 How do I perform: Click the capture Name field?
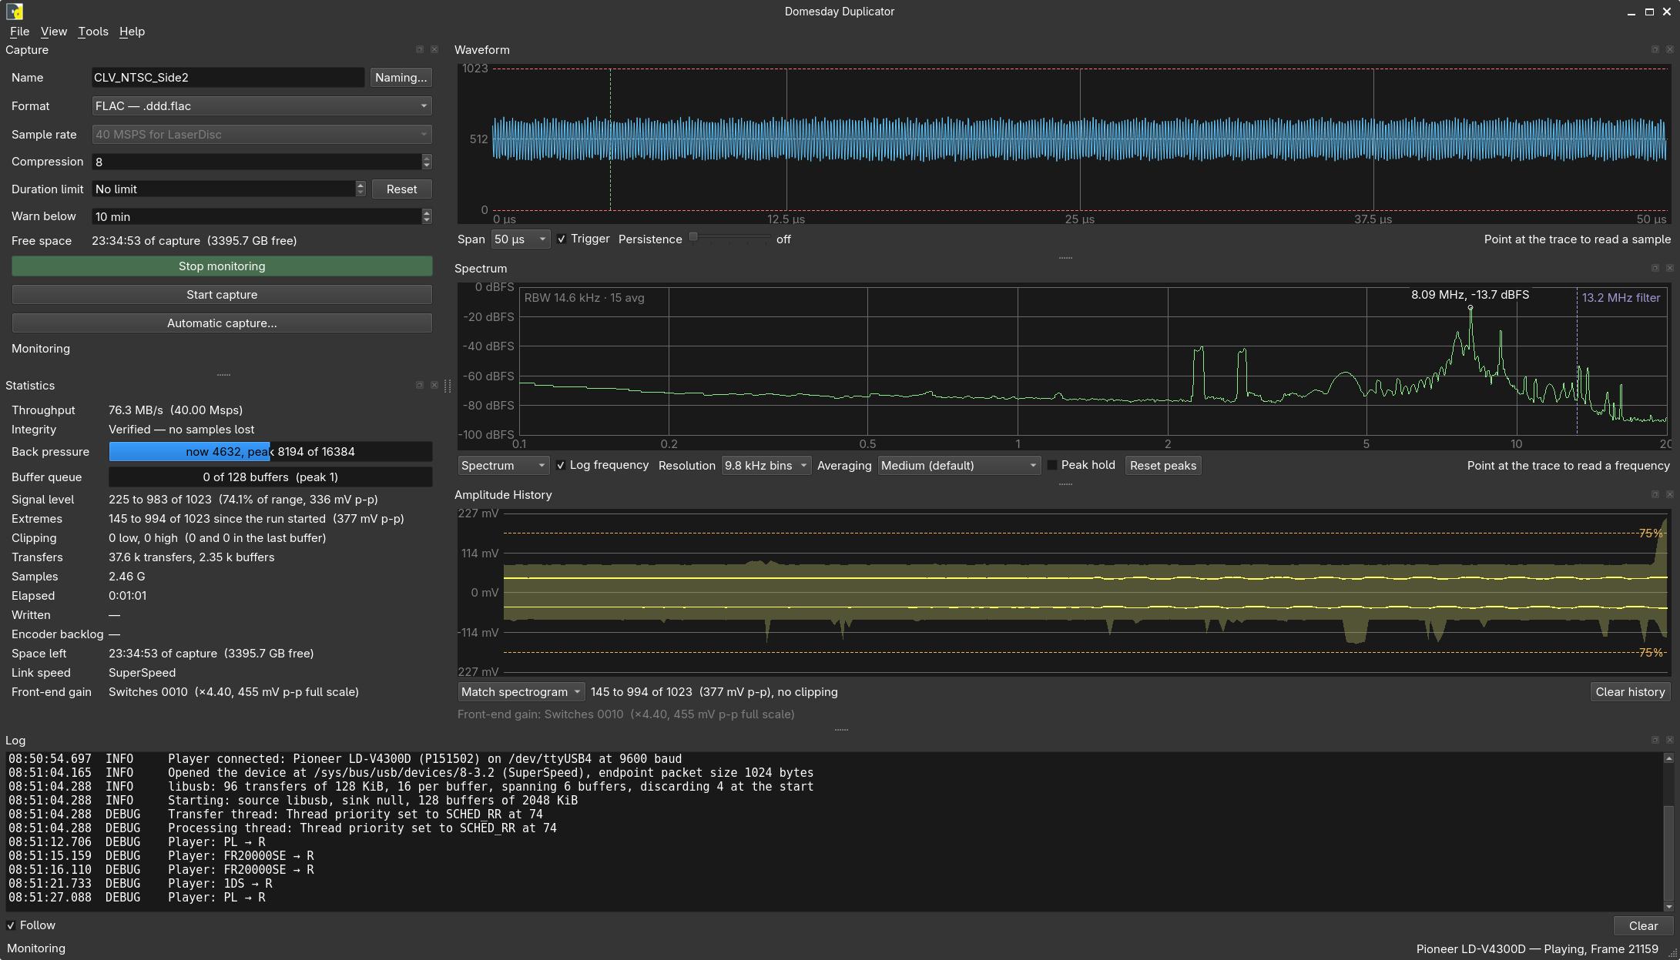(228, 78)
